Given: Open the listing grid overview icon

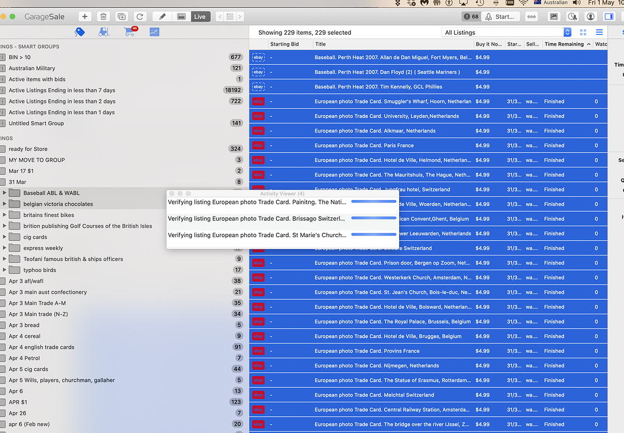Looking at the screenshot, I should (x=230, y=16).
